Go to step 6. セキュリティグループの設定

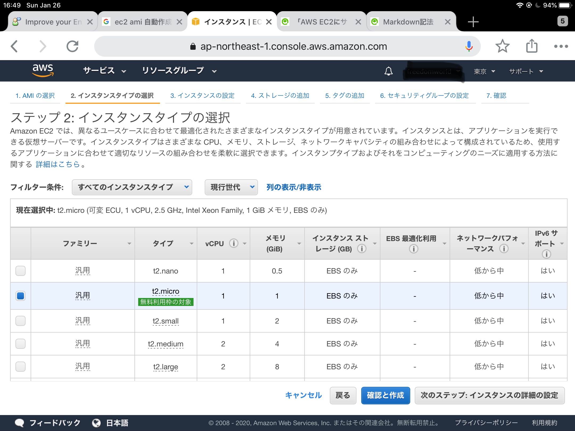tap(424, 96)
